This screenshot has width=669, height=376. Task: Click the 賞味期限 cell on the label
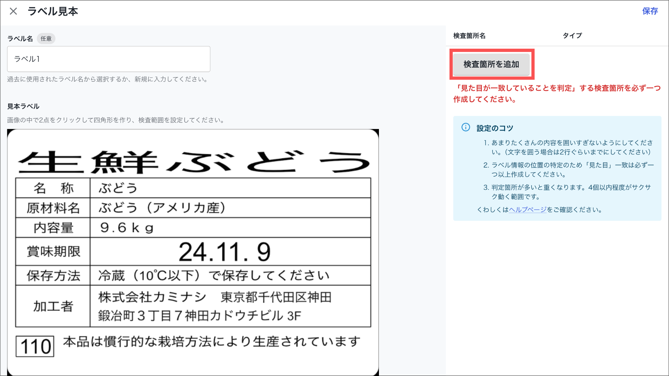tap(53, 252)
